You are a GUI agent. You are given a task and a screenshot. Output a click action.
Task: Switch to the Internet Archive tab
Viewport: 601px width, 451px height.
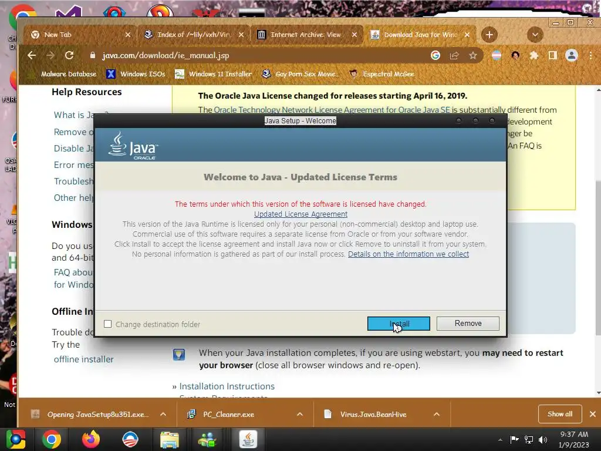point(305,35)
